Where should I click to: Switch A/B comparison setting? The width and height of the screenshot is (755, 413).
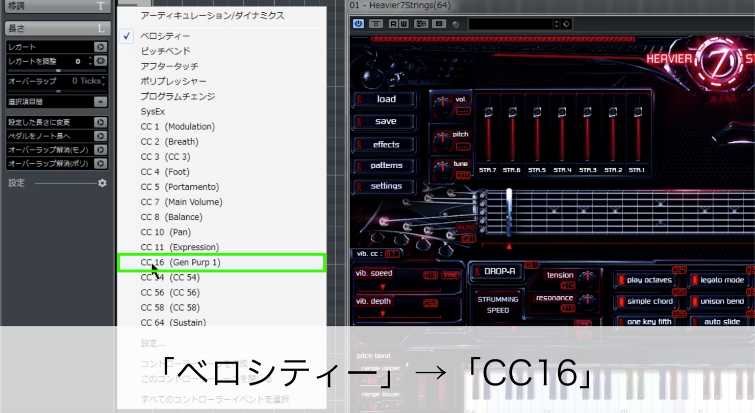(421, 24)
